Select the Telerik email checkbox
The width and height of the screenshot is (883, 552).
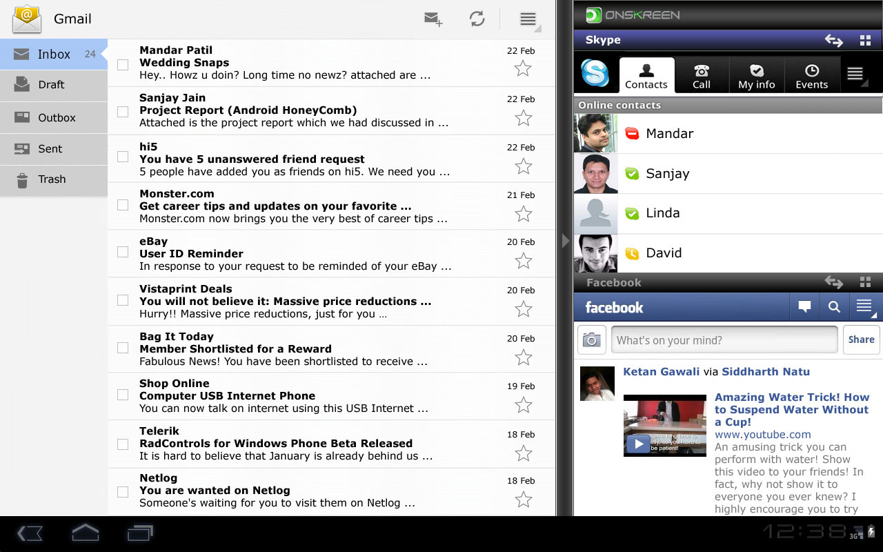tap(123, 444)
